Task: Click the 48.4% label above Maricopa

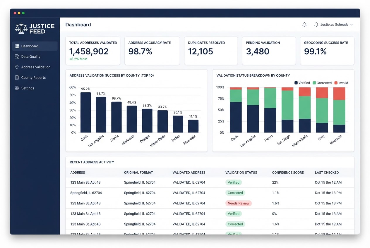Action: [132, 102]
